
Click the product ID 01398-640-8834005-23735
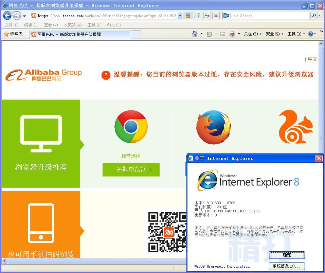[x=236, y=211]
